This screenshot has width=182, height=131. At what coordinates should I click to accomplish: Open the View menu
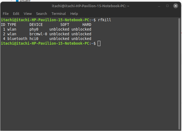[28, 14]
